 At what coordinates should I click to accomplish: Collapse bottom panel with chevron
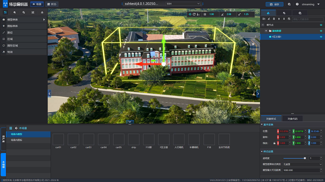[130, 122]
